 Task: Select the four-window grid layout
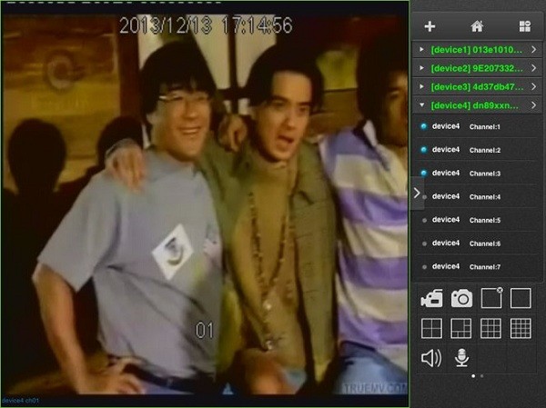click(x=430, y=328)
